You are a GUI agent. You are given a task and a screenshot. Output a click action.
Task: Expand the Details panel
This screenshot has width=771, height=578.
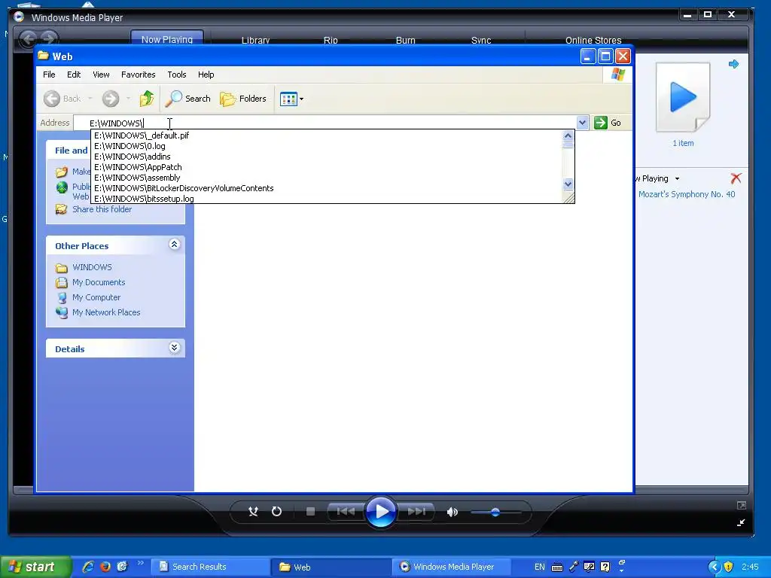174,348
